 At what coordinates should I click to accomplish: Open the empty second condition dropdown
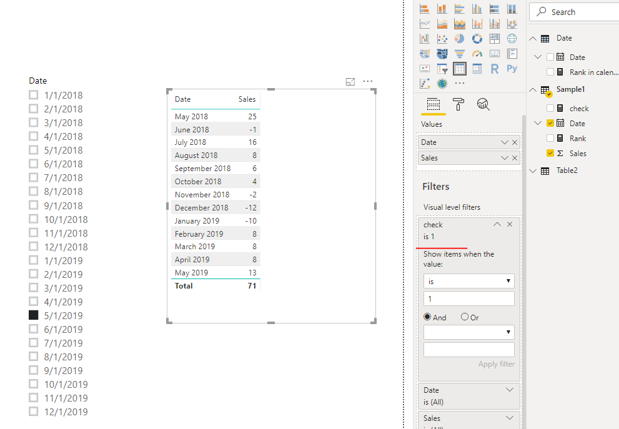tap(469, 332)
